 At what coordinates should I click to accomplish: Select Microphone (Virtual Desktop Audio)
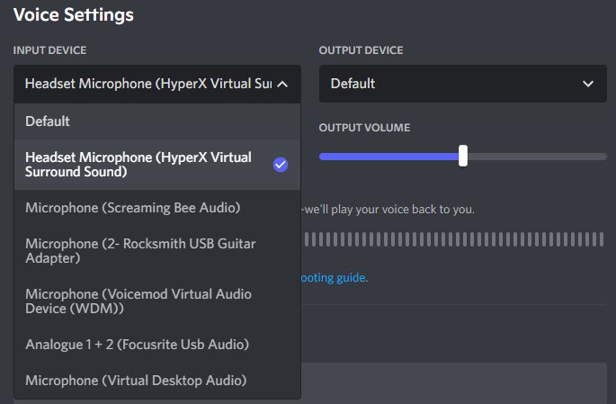[157, 381]
